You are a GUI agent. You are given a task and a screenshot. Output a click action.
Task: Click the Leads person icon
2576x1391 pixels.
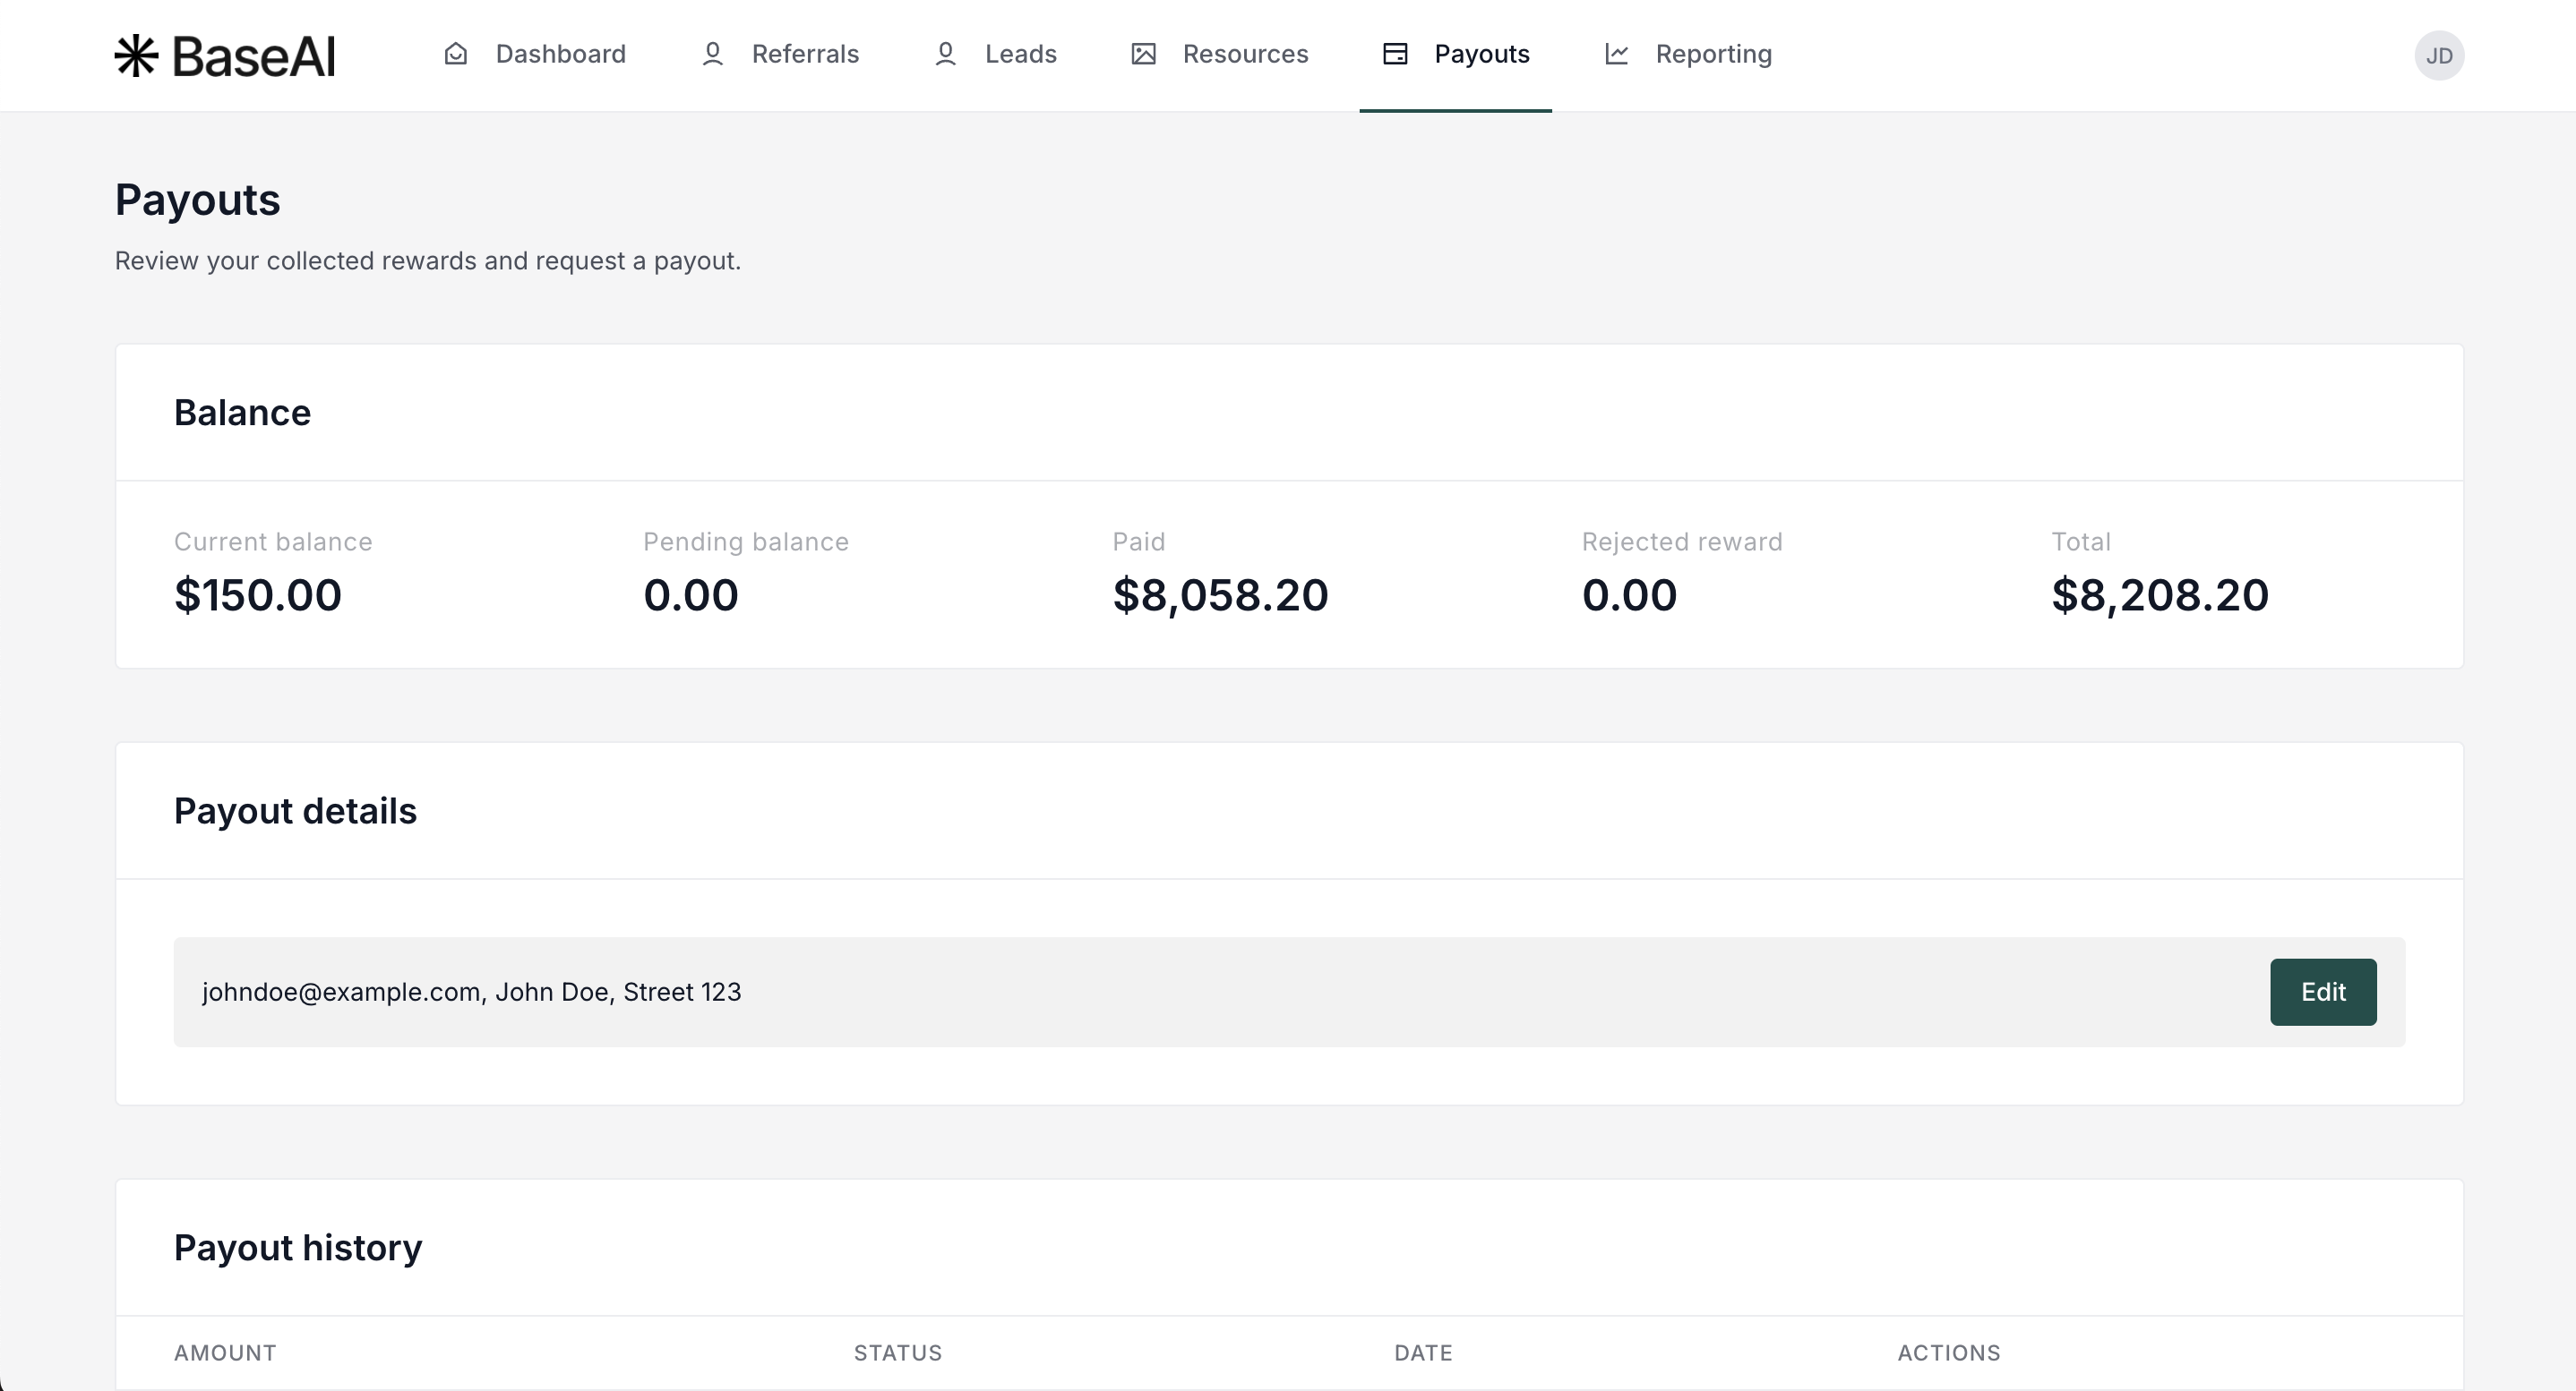(945, 54)
